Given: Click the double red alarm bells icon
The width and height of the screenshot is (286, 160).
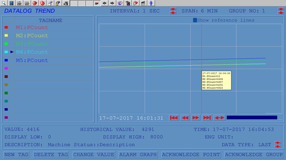Looking at the screenshot, I should (42, 3).
